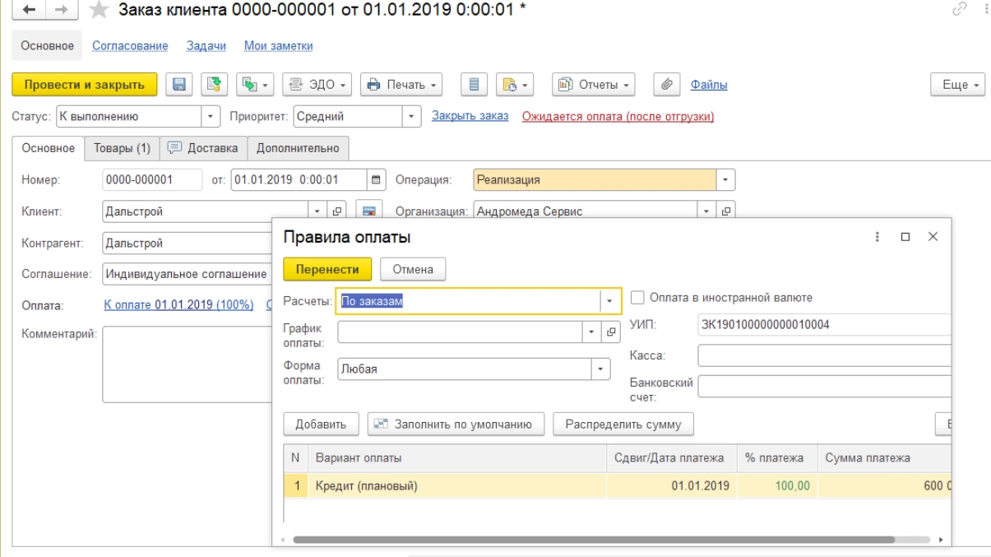Click the Закрыть заказ link
Screen dimensions: 991x557
470,116
